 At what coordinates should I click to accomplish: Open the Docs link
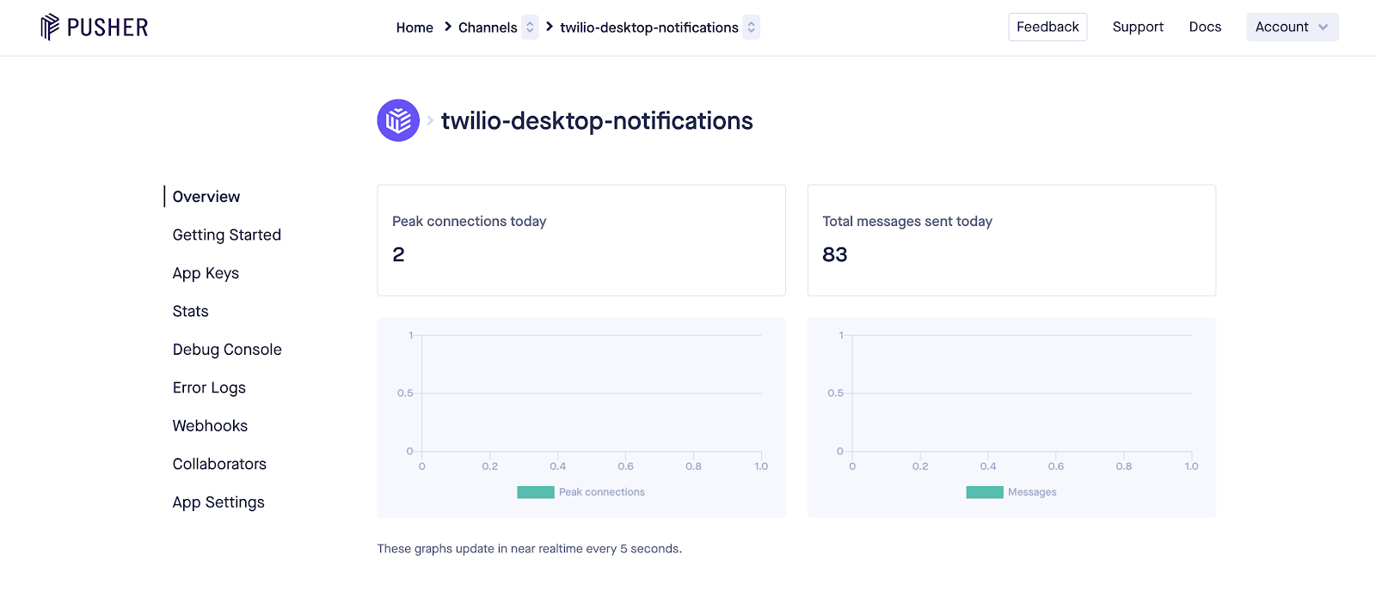coord(1205,27)
